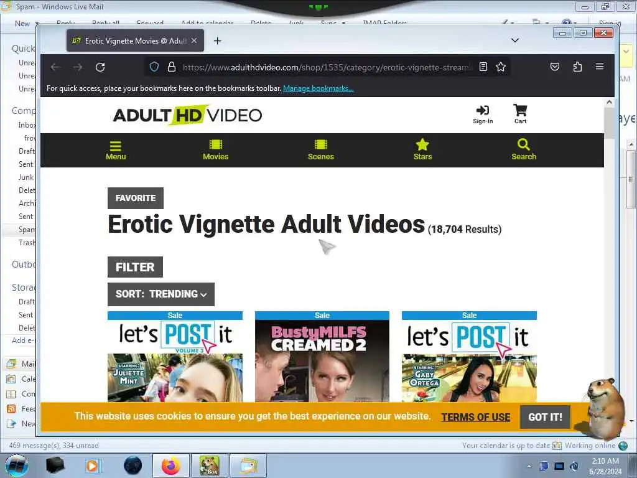Open media player taskbar icon
Screen dimensions: 637x478
[93, 466]
